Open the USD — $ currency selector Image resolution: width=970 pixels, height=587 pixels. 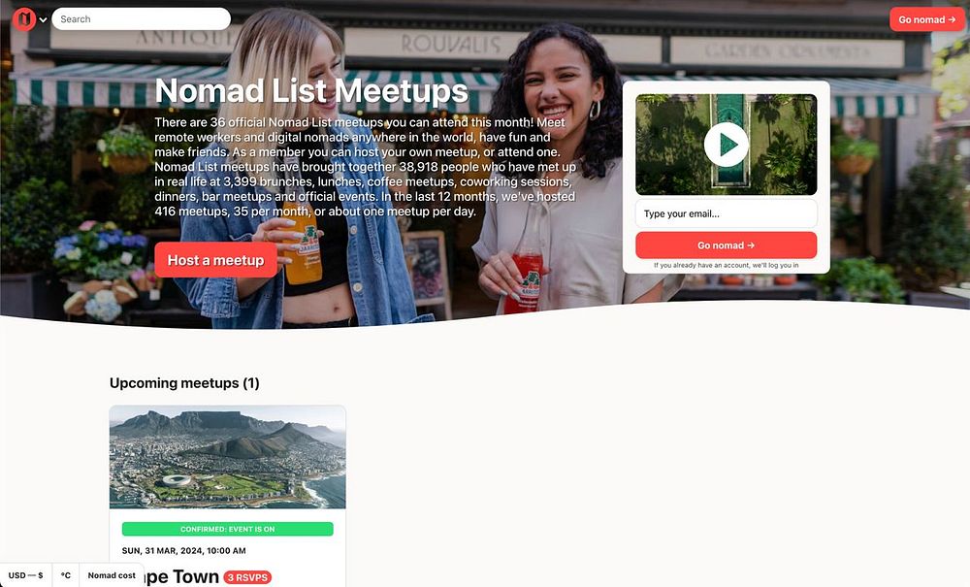tap(26, 575)
